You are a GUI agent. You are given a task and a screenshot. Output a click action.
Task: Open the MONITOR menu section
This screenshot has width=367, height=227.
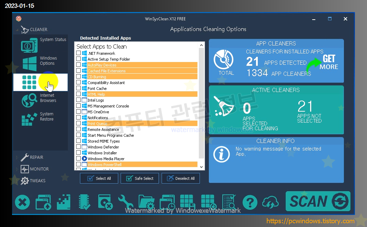(x=34, y=169)
